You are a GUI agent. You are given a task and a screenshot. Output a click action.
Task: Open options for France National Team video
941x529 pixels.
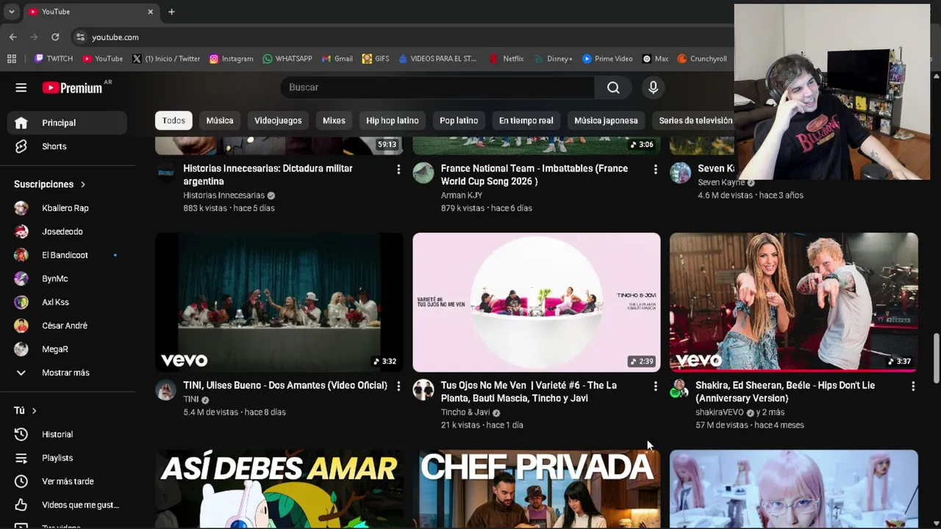[656, 169]
